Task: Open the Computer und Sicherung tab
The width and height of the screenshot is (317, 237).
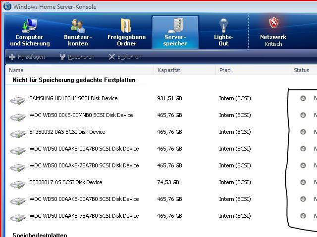Action: click(x=30, y=32)
